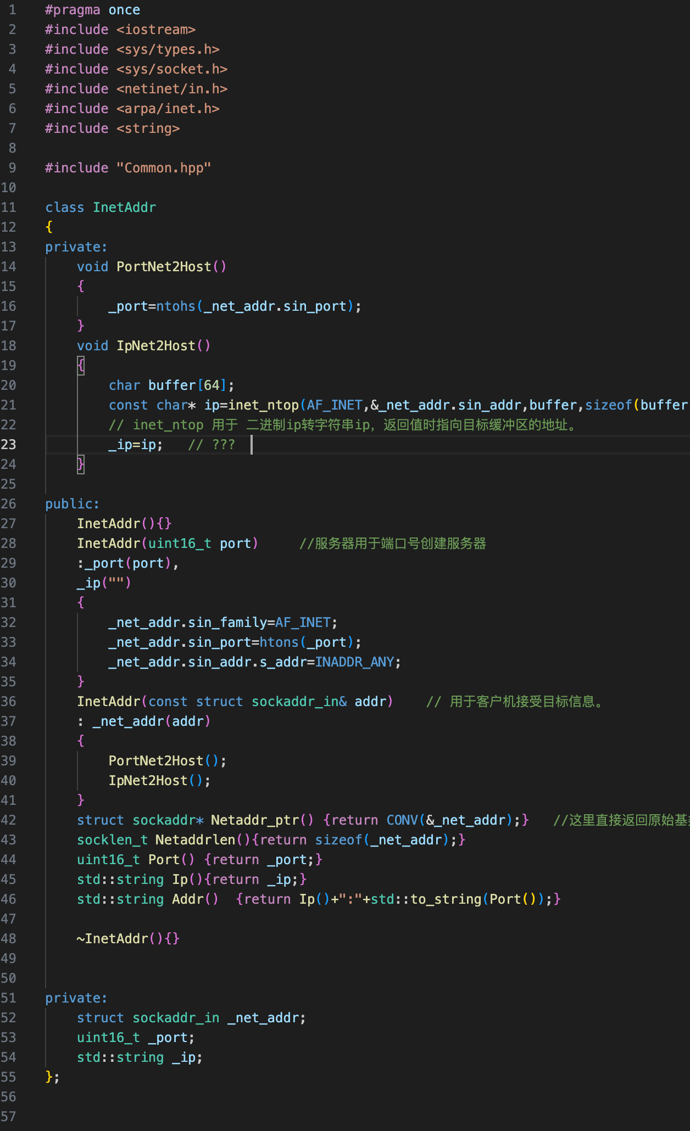The width and height of the screenshot is (690, 1131).
Task: Click the highlighted closing brace on line 24
Action: tap(81, 464)
